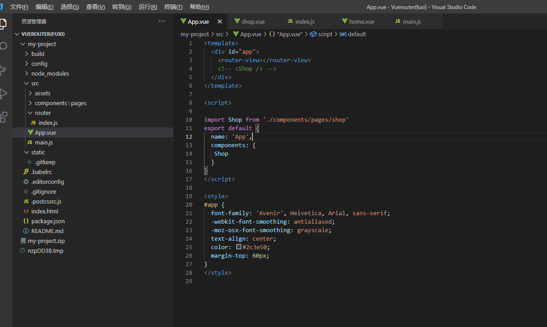This screenshot has height=327, width=547.
Task: Place cursor on the Shop import path string
Action: coord(306,119)
